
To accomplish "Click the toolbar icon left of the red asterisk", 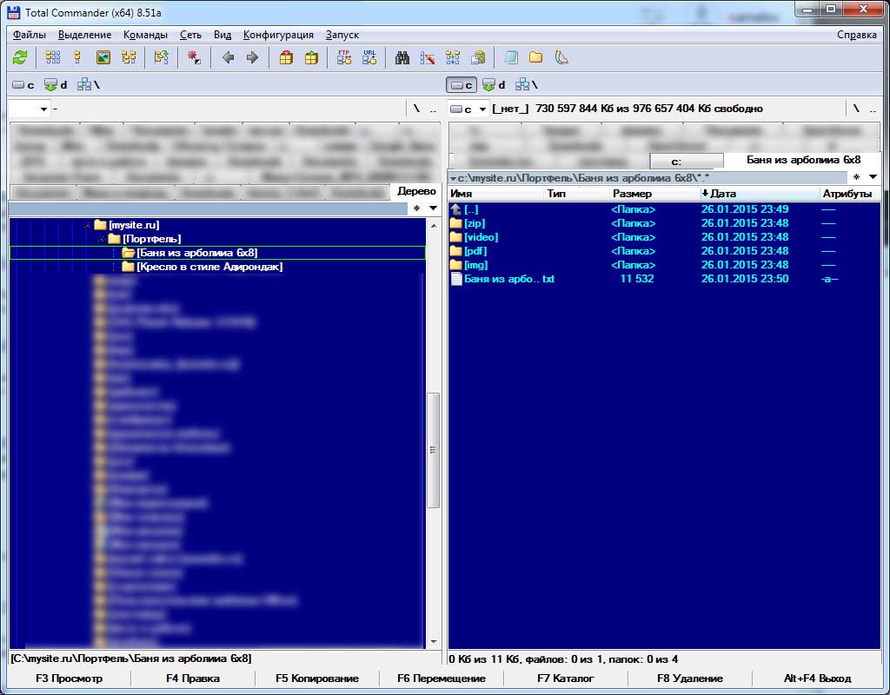I will point(161,57).
